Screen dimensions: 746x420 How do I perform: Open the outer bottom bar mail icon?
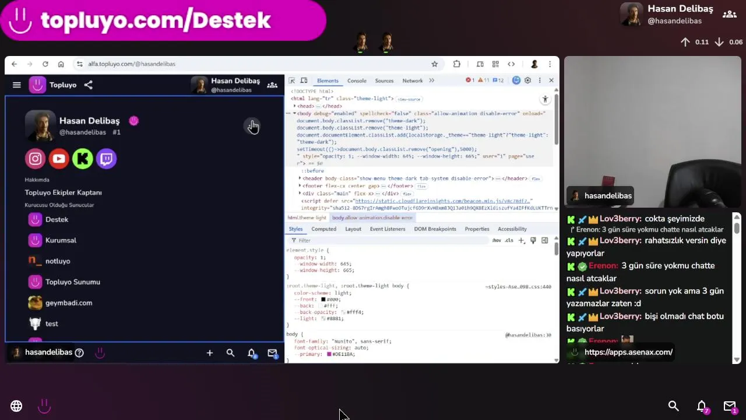coord(730,407)
